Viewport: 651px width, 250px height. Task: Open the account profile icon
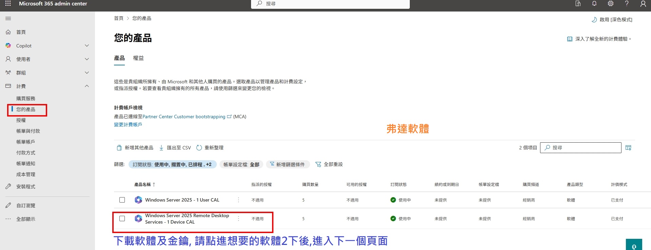tap(643, 4)
